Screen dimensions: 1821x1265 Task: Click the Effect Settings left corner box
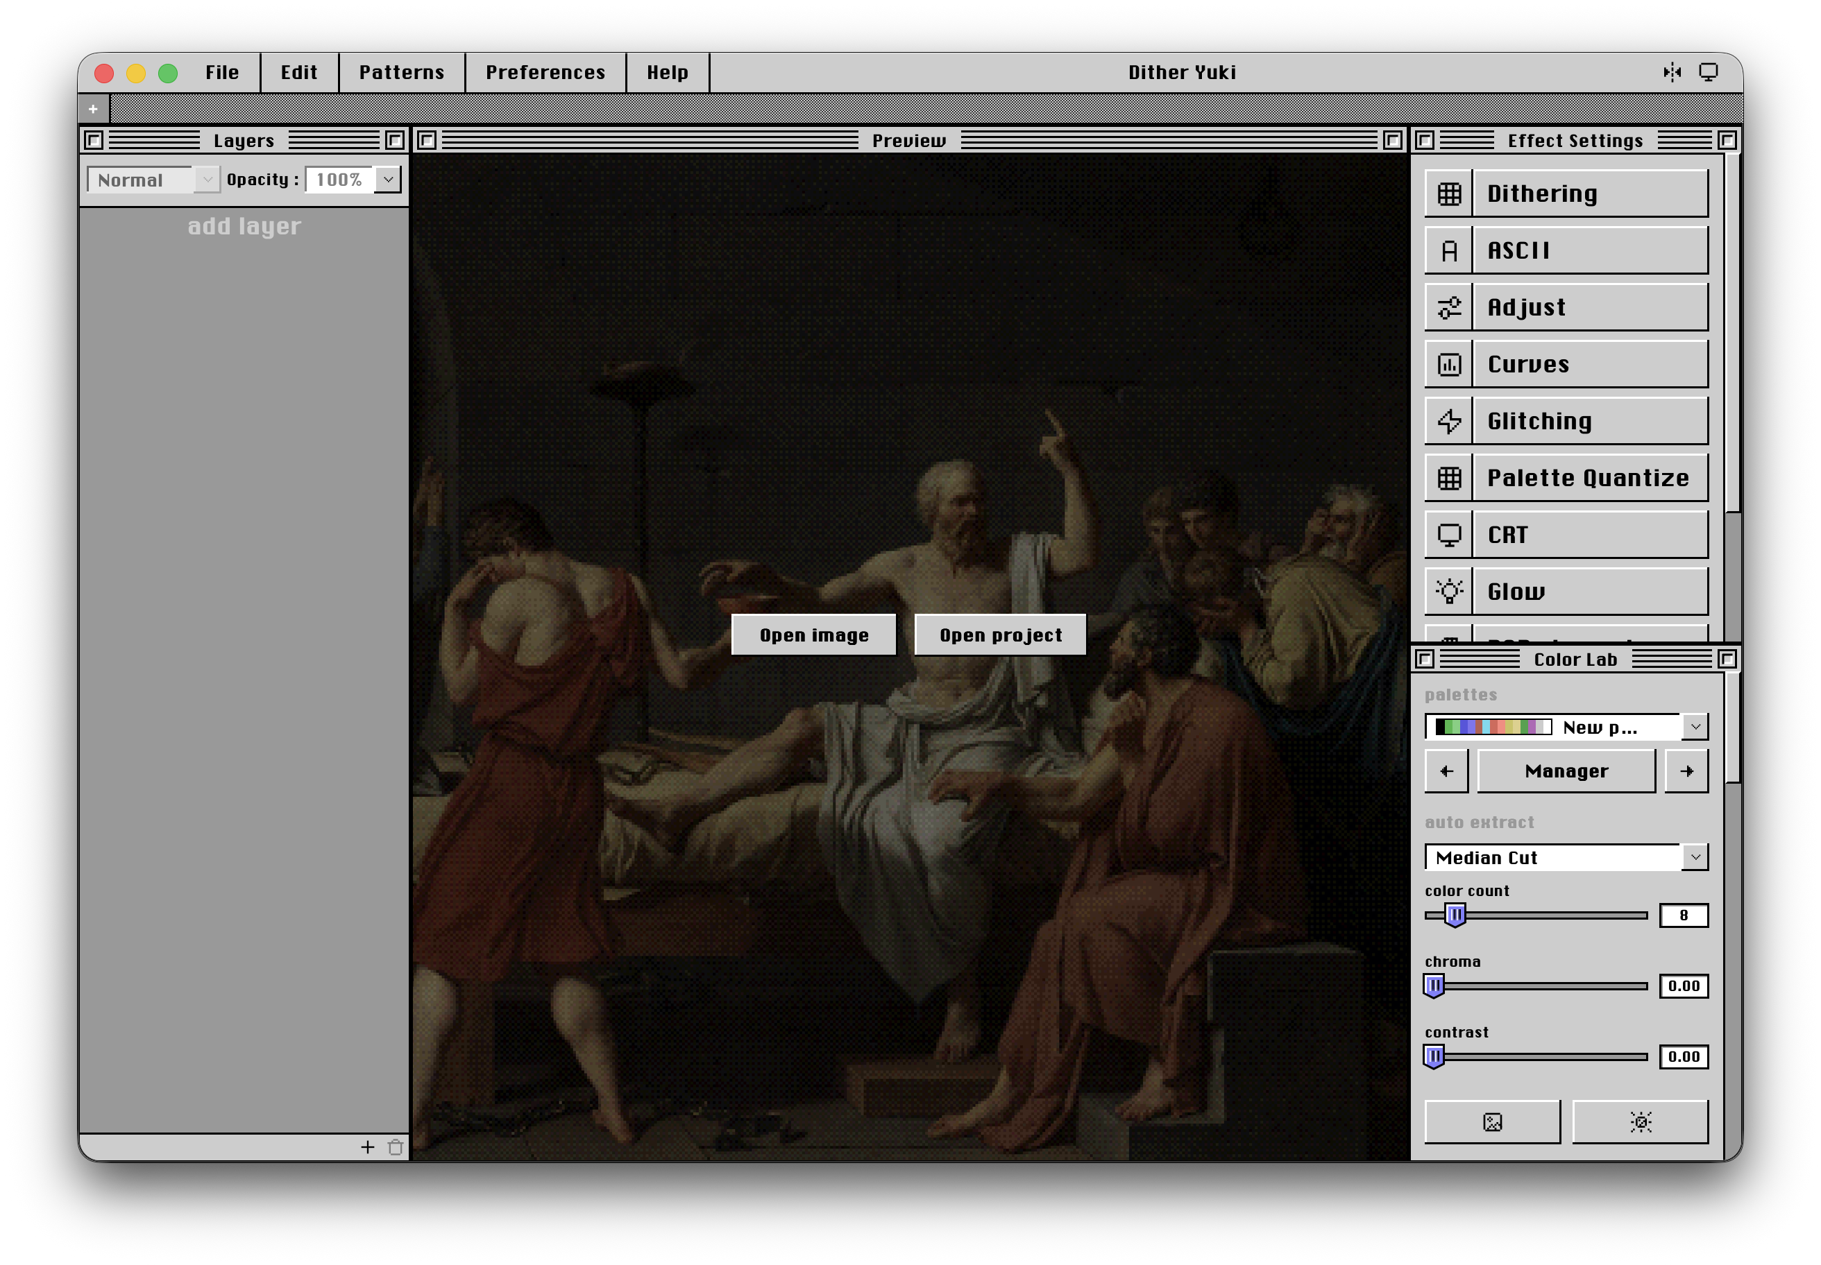(x=1425, y=140)
